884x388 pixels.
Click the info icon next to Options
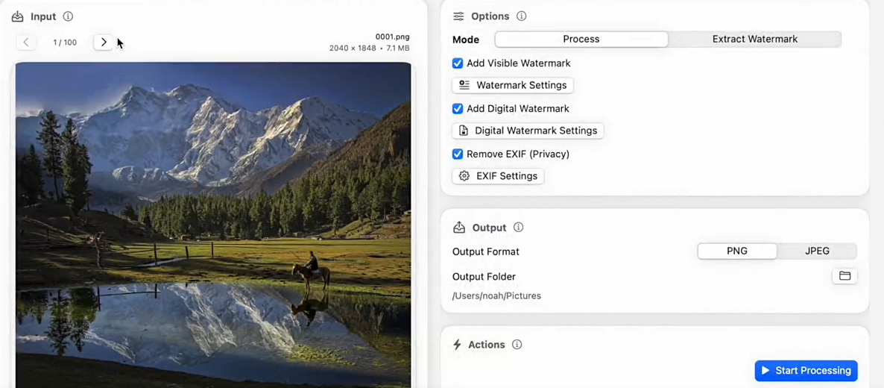click(522, 16)
